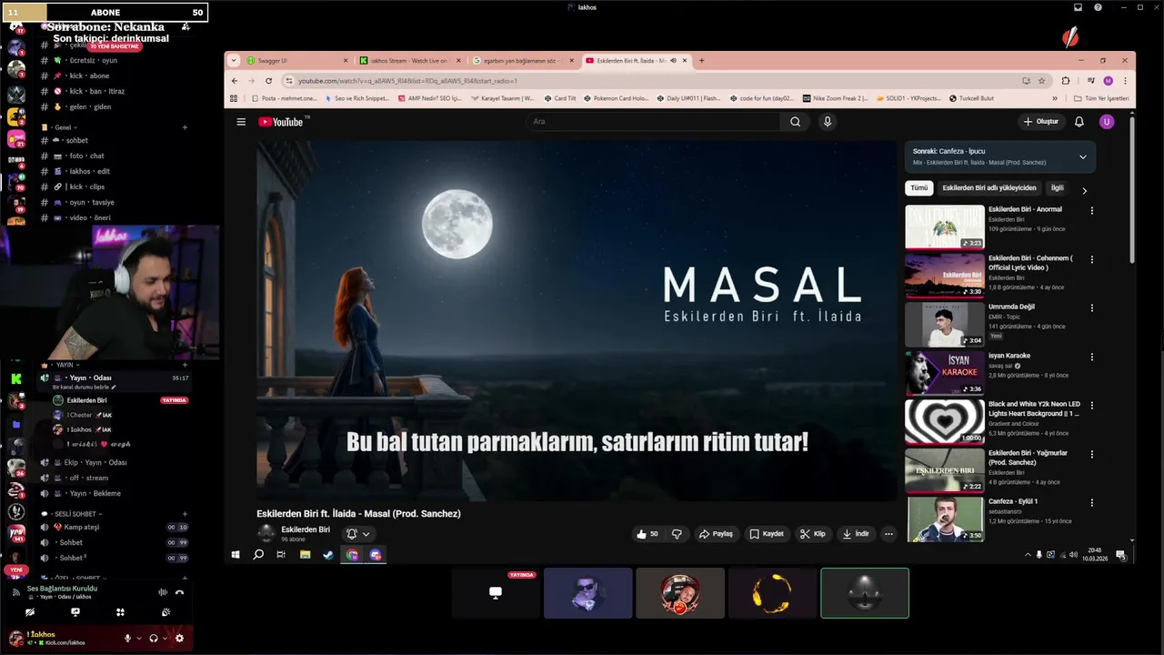
Task: Add channel to SESLİ SOHBET category
Action: [185, 514]
